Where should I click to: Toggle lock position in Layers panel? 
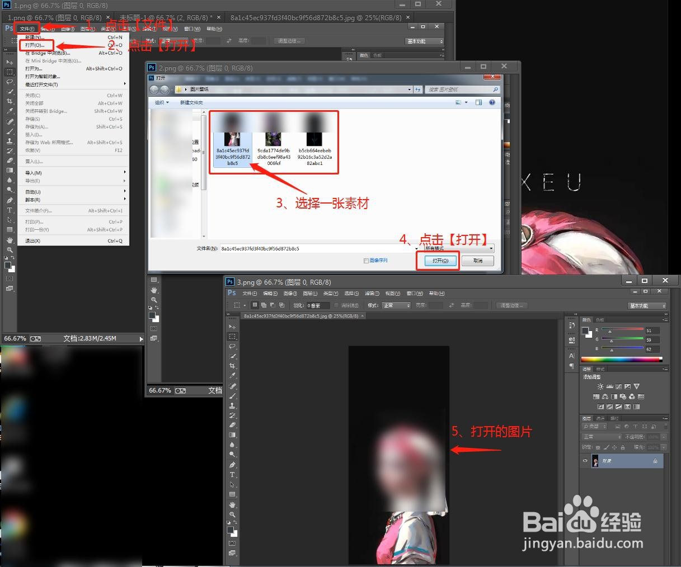pos(614,447)
